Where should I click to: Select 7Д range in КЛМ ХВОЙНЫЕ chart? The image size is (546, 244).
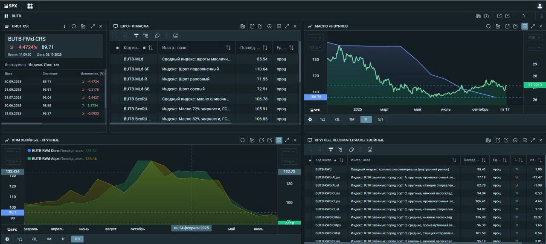(x=34, y=239)
